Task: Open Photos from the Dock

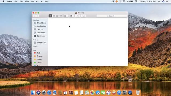Action: [x=92, y=93]
